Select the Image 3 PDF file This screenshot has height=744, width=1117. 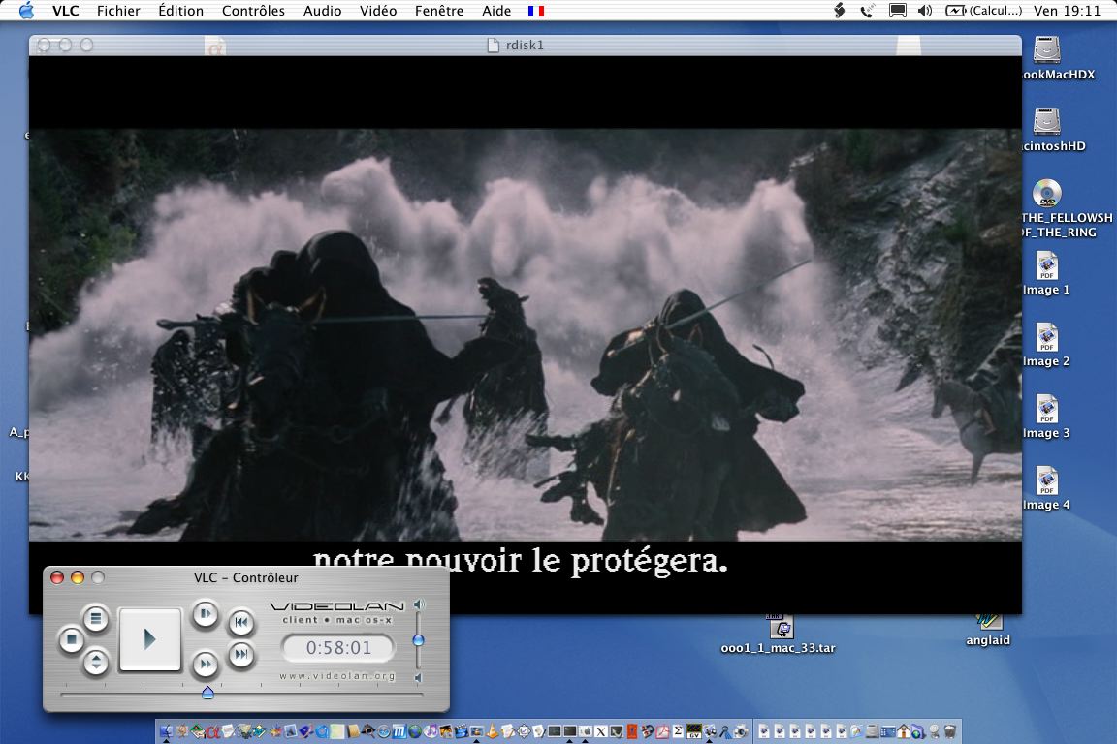point(1047,410)
